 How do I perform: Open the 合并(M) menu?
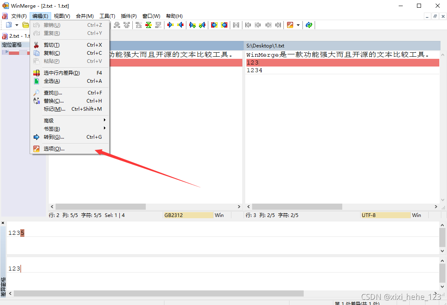pyautogui.click(x=85, y=16)
